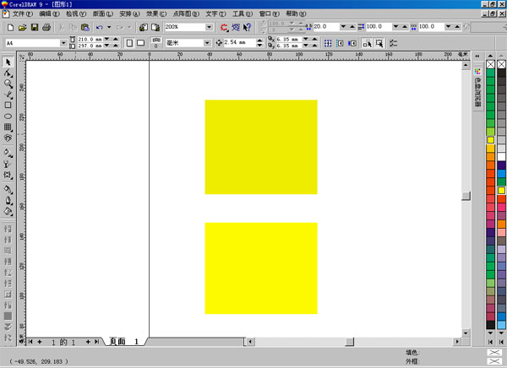Click the no-color X swatch in first palette
Viewport: 507px width, 368px height.
click(490, 64)
